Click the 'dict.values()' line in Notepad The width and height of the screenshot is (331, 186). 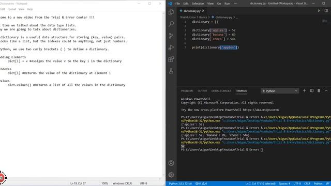66,85
